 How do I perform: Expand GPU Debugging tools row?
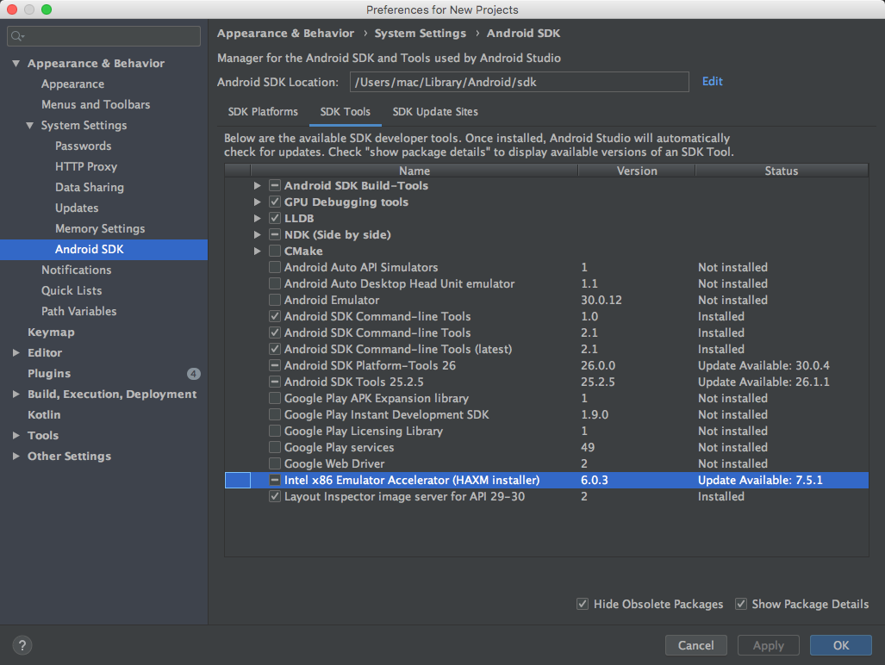pyautogui.click(x=258, y=202)
